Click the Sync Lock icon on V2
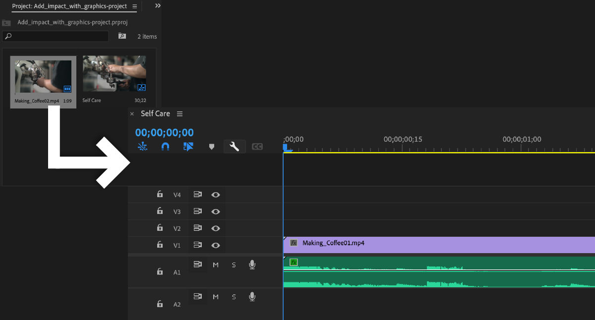The image size is (595, 320). click(x=197, y=228)
